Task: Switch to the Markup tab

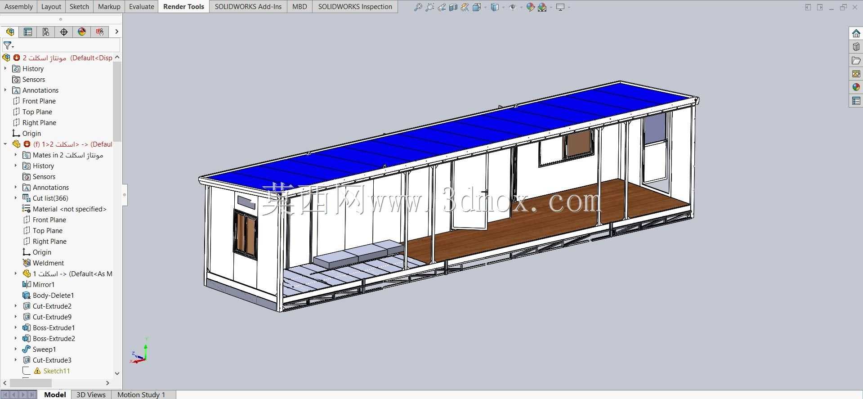Action: tap(109, 6)
